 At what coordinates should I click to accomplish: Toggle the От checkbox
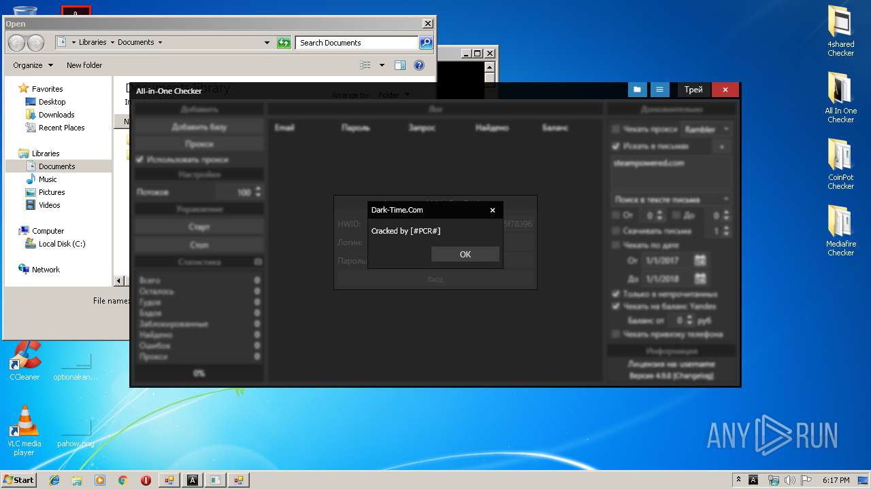[x=616, y=215]
